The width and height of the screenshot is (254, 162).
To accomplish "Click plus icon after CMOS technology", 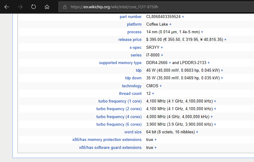I will pyautogui.click(x=161, y=86).
